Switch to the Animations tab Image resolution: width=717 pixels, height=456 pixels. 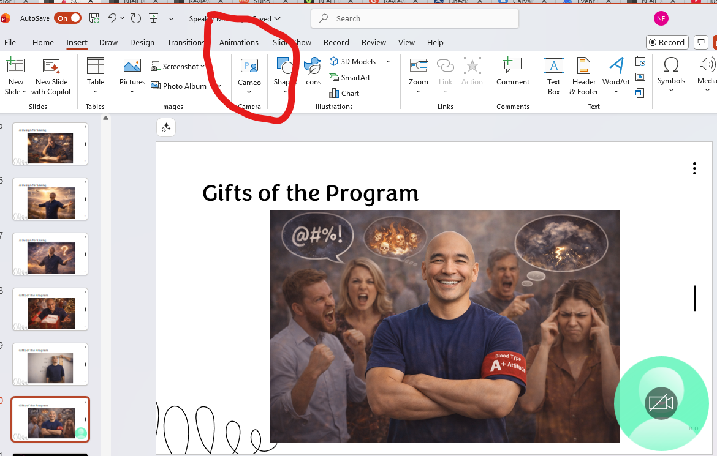pyautogui.click(x=238, y=42)
